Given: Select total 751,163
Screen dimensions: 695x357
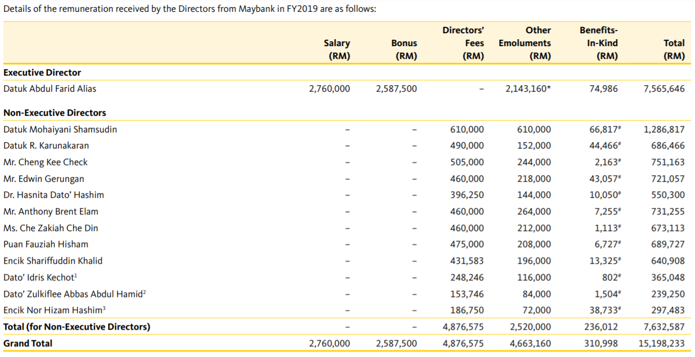Looking at the screenshot, I should coord(668,162).
